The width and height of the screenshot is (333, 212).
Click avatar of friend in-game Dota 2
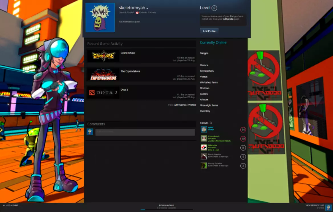pyautogui.click(x=204, y=147)
